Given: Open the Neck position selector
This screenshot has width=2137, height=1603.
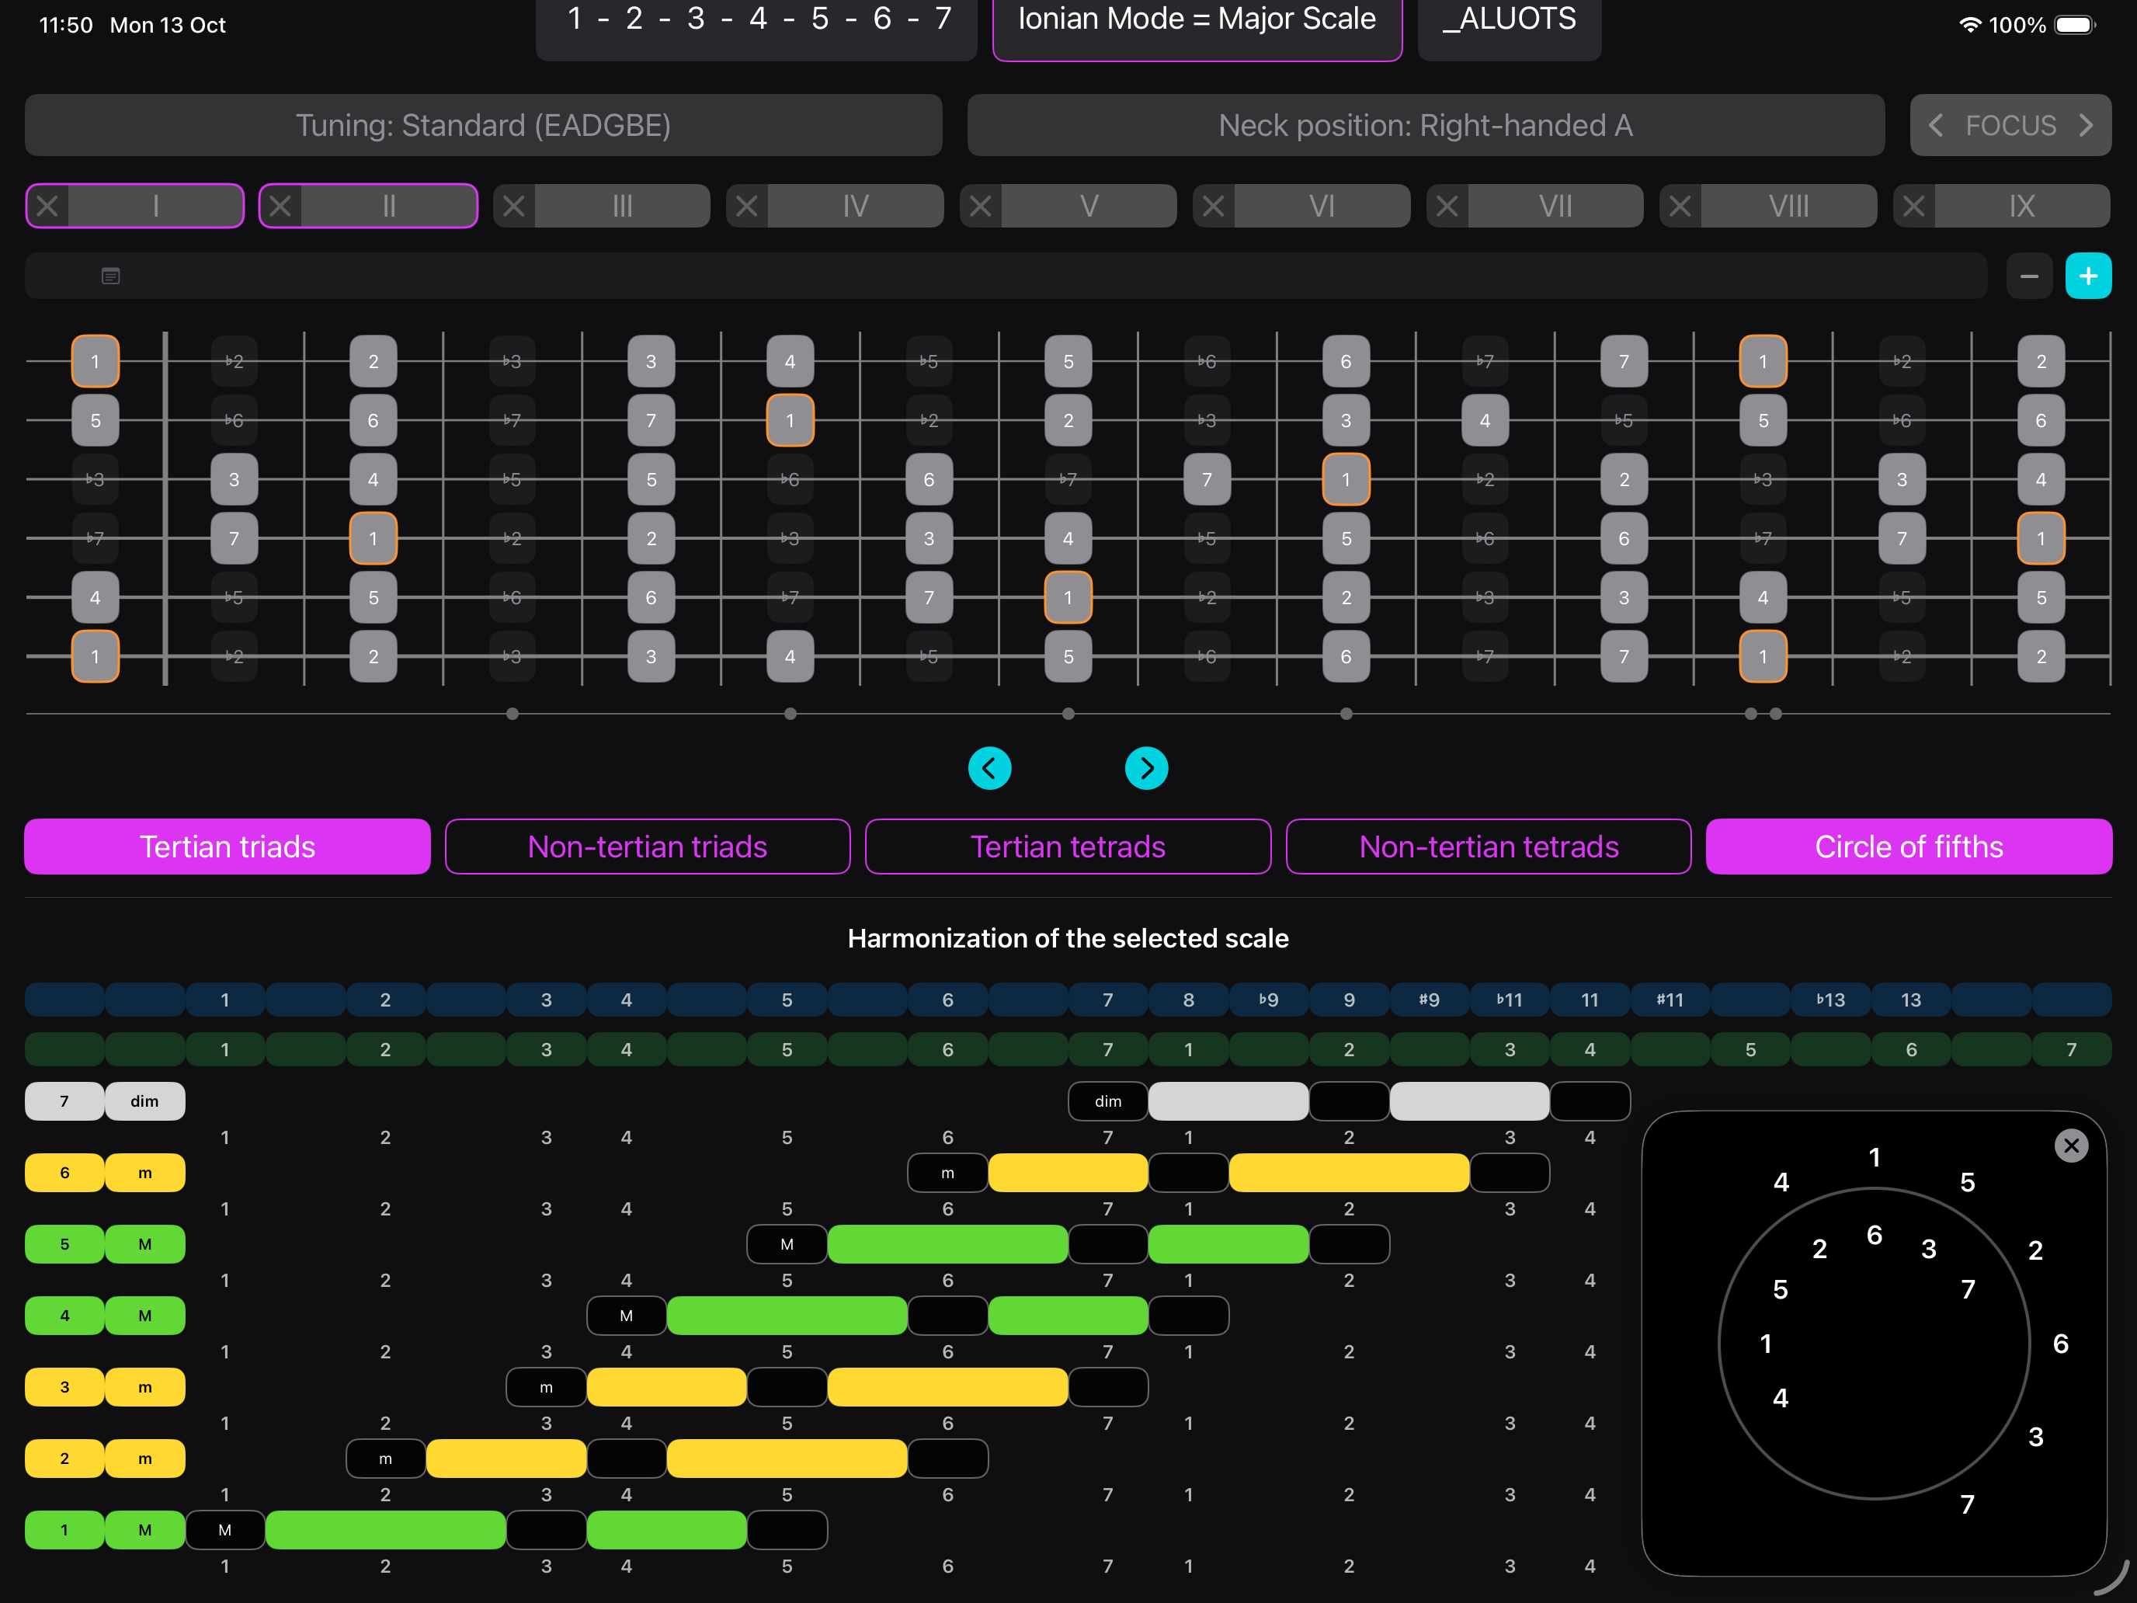Looking at the screenshot, I should click(x=1425, y=126).
